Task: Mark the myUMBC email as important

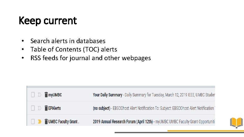Action: tap(39, 95)
